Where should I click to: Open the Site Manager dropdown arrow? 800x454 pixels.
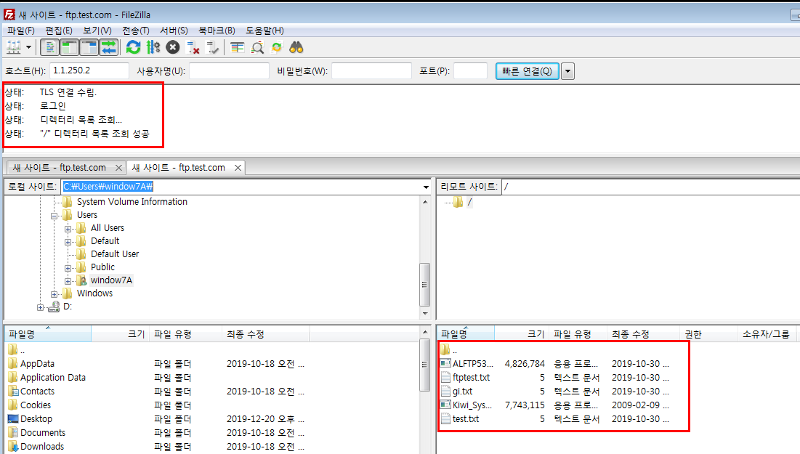(x=28, y=47)
